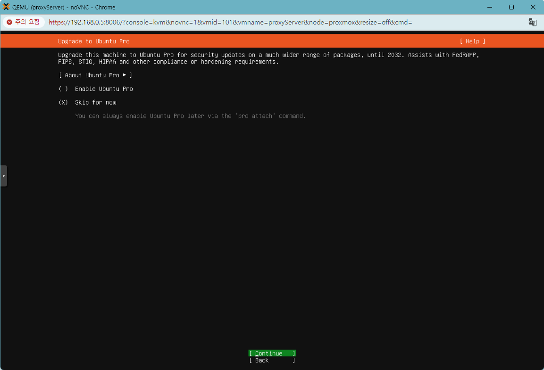Click the 'pro attach' command hint text
The height and width of the screenshot is (370, 544).
pyautogui.click(x=191, y=116)
